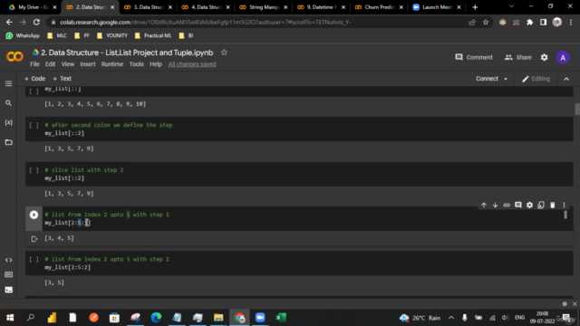Image resolution: width=580 pixels, height=326 pixels.
Task: Open the YOUNITY bookmark folder
Action: [112, 35]
